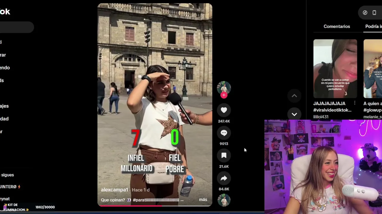This screenshot has height=214, width=382.
Task: Go to previous video with up chevron
Action: [x=294, y=96]
